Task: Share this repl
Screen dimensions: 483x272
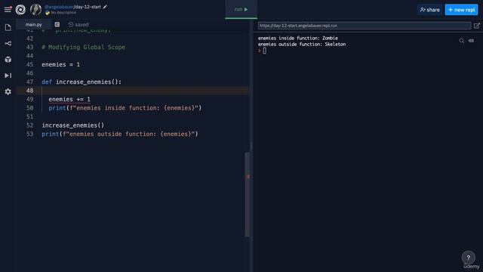Action: [x=429, y=10]
